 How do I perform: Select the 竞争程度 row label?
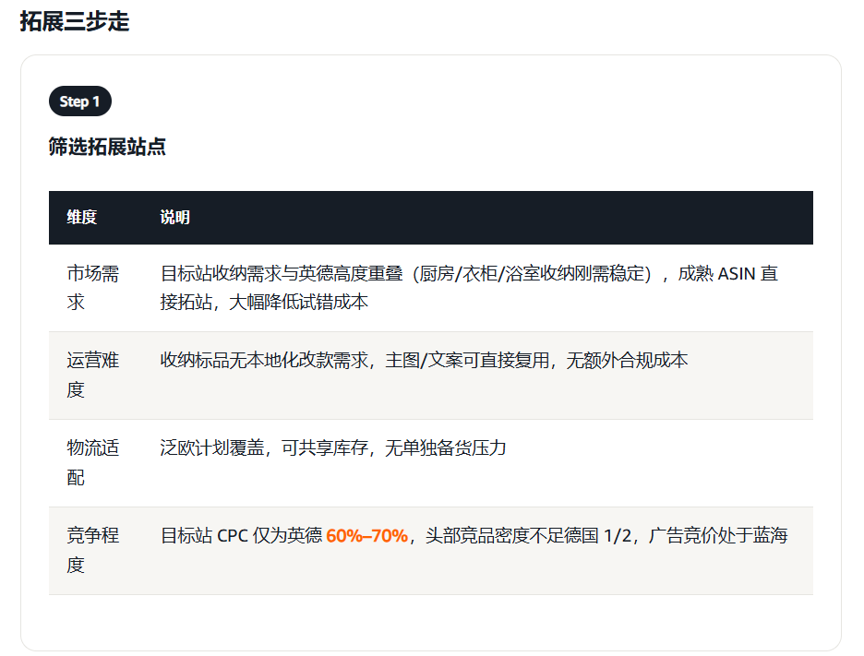92,550
